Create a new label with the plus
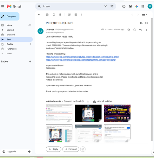 [30, 62]
